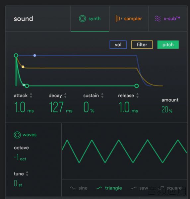This screenshot has width=190, height=199.
Task: Click the release label
Action: tap(126, 96)
